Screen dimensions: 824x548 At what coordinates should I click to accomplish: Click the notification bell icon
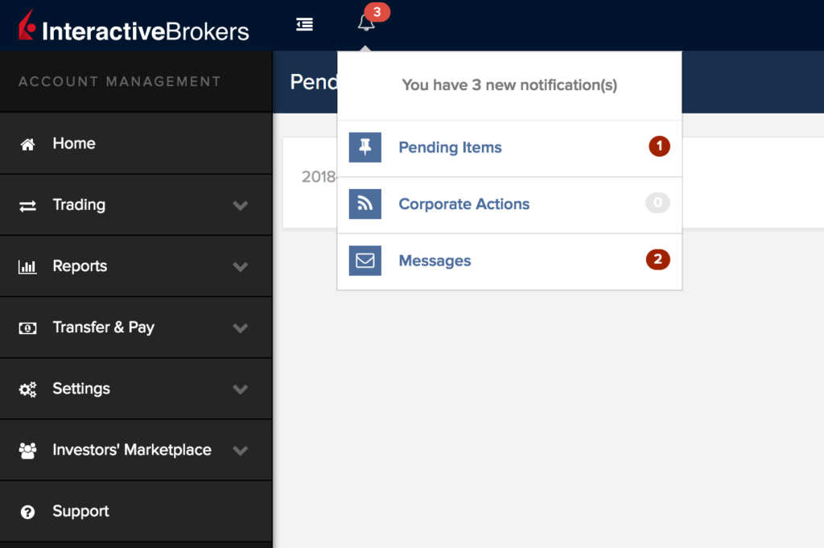(x=366, y=23)
